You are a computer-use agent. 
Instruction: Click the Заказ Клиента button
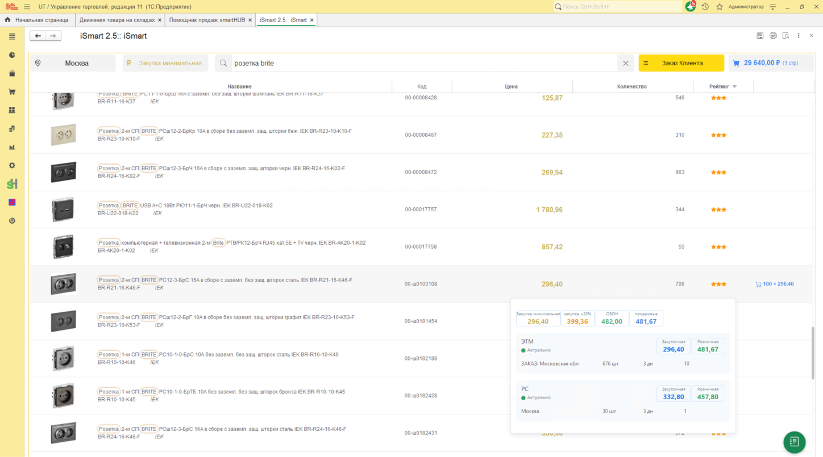click(681, 63)
